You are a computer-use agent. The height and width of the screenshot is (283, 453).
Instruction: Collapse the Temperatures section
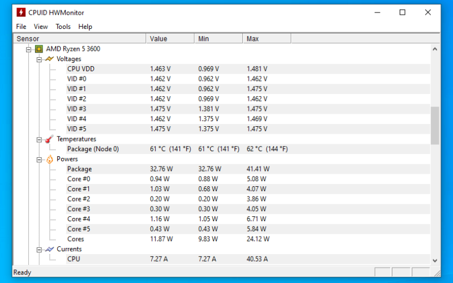pos(39,140)
